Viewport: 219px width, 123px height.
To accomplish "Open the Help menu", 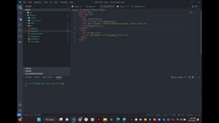I will [72, 2].
